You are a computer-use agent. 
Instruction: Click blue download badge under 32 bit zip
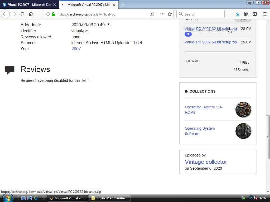pos(188,34)
